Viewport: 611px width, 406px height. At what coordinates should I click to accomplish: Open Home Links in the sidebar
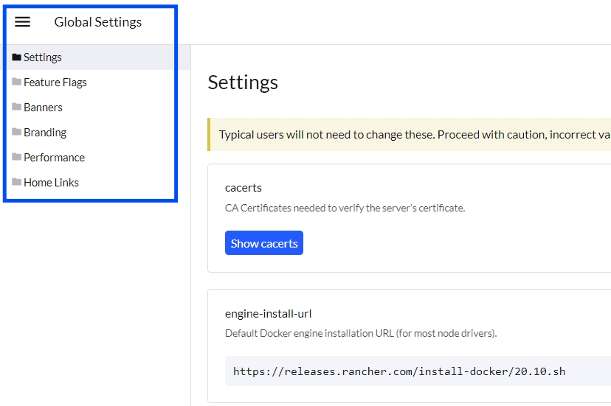click(x=51, y=182)
